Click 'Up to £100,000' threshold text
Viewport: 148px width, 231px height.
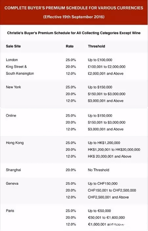click(x=100, y=60)
